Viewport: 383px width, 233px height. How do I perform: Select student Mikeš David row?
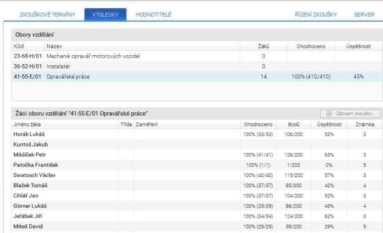[197, 227]
